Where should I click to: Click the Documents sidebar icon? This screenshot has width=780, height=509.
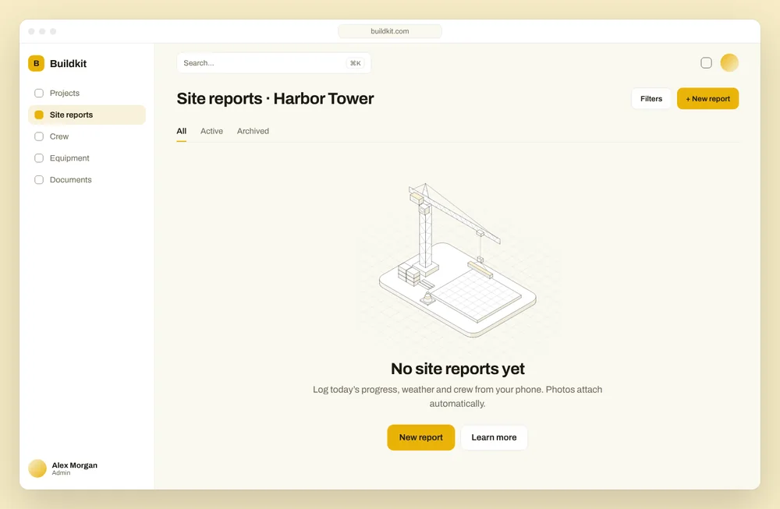tap(39, 179)
